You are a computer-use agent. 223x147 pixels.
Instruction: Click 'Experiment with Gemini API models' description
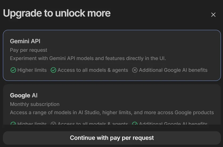[88, 58]
